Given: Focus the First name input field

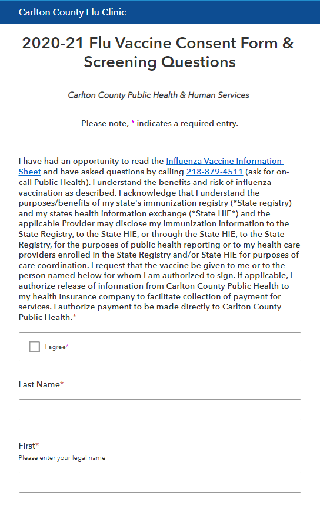Looking at the screenshot, I should click(160, 482).
